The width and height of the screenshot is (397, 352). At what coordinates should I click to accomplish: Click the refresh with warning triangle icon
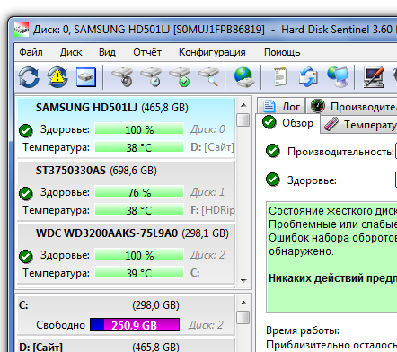(x=57, y=77)
